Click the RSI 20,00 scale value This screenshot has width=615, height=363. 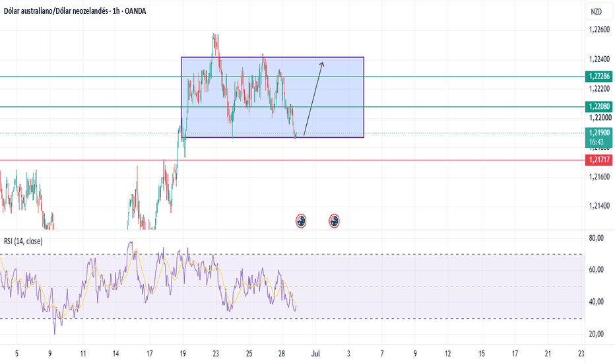click(x=596, y=334)
